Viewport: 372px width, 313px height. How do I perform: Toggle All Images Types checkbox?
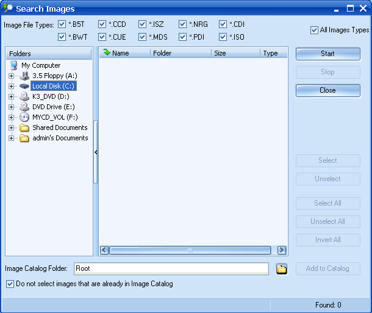point(314,30)
